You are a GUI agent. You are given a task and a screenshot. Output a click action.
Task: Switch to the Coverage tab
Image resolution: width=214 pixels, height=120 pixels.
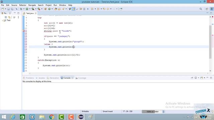click(81, 78)
